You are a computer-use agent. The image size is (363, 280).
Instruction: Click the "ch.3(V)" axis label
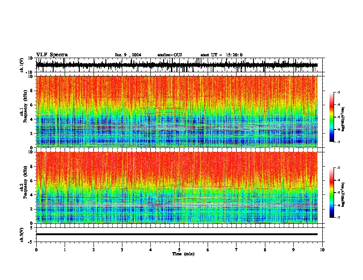22,235
